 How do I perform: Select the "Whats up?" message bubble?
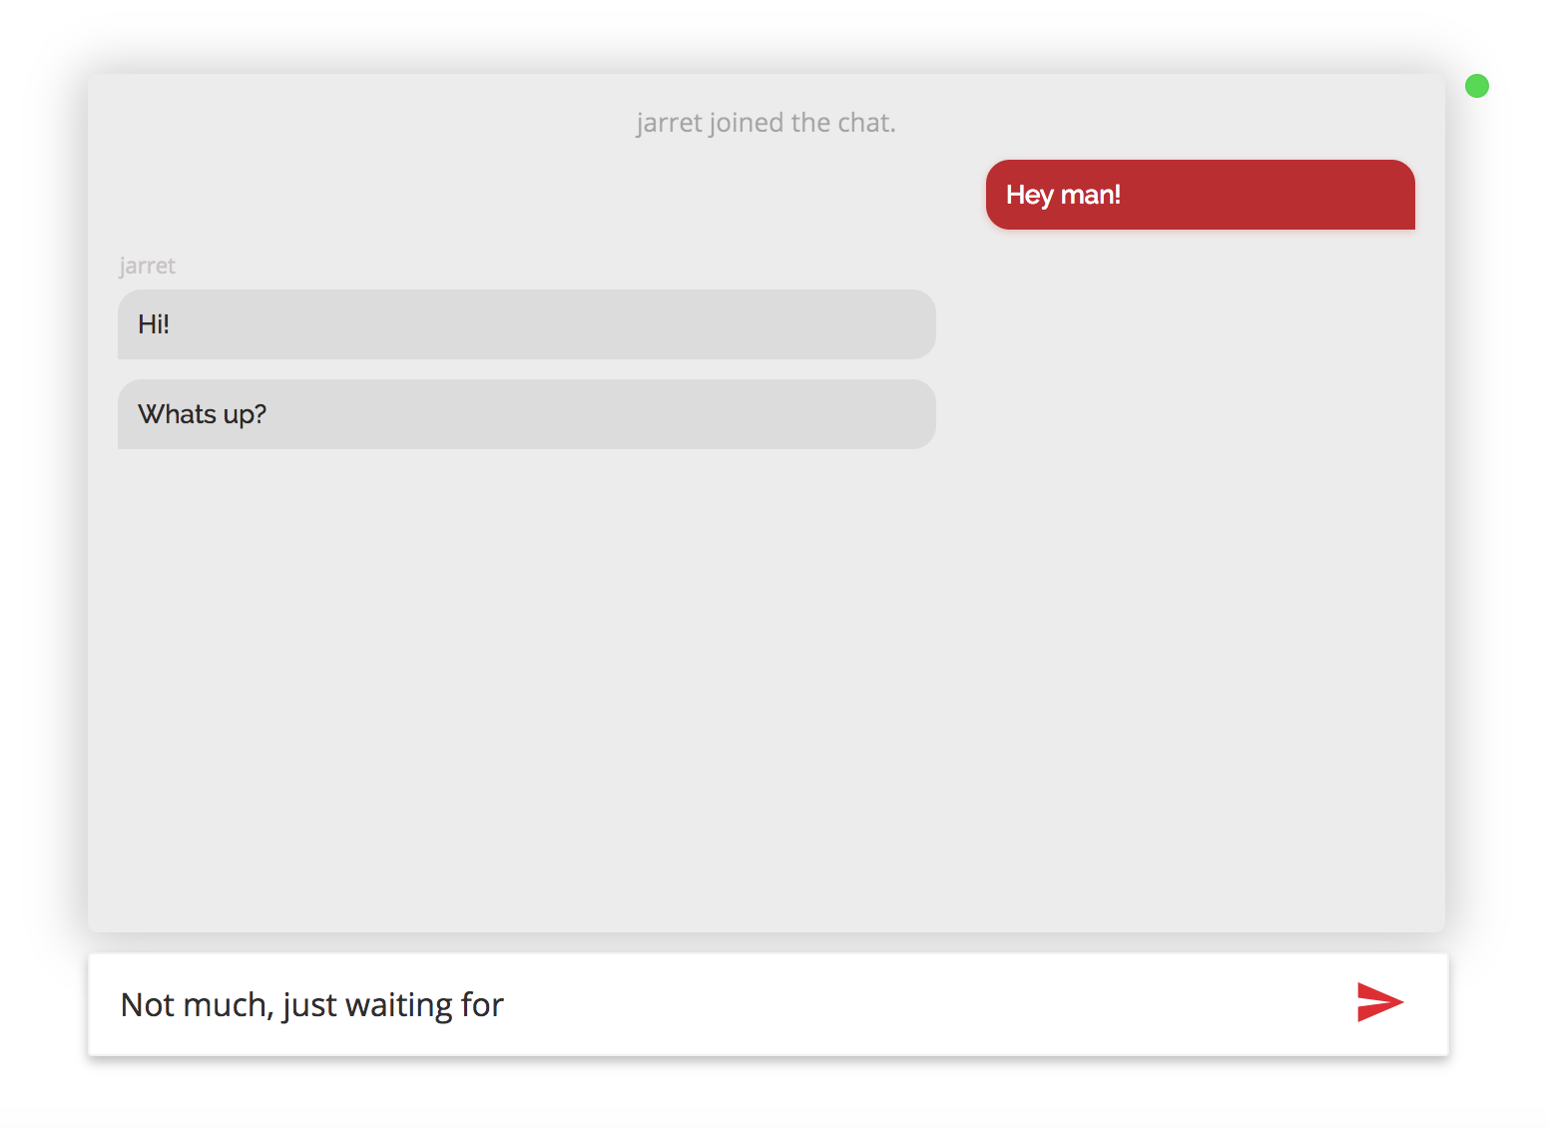[527, 414]
